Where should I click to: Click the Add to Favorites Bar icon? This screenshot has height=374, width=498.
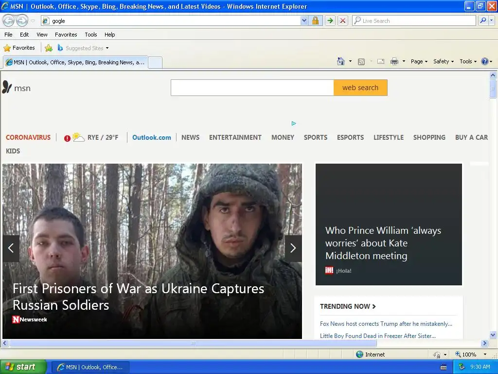click(49, 48)
